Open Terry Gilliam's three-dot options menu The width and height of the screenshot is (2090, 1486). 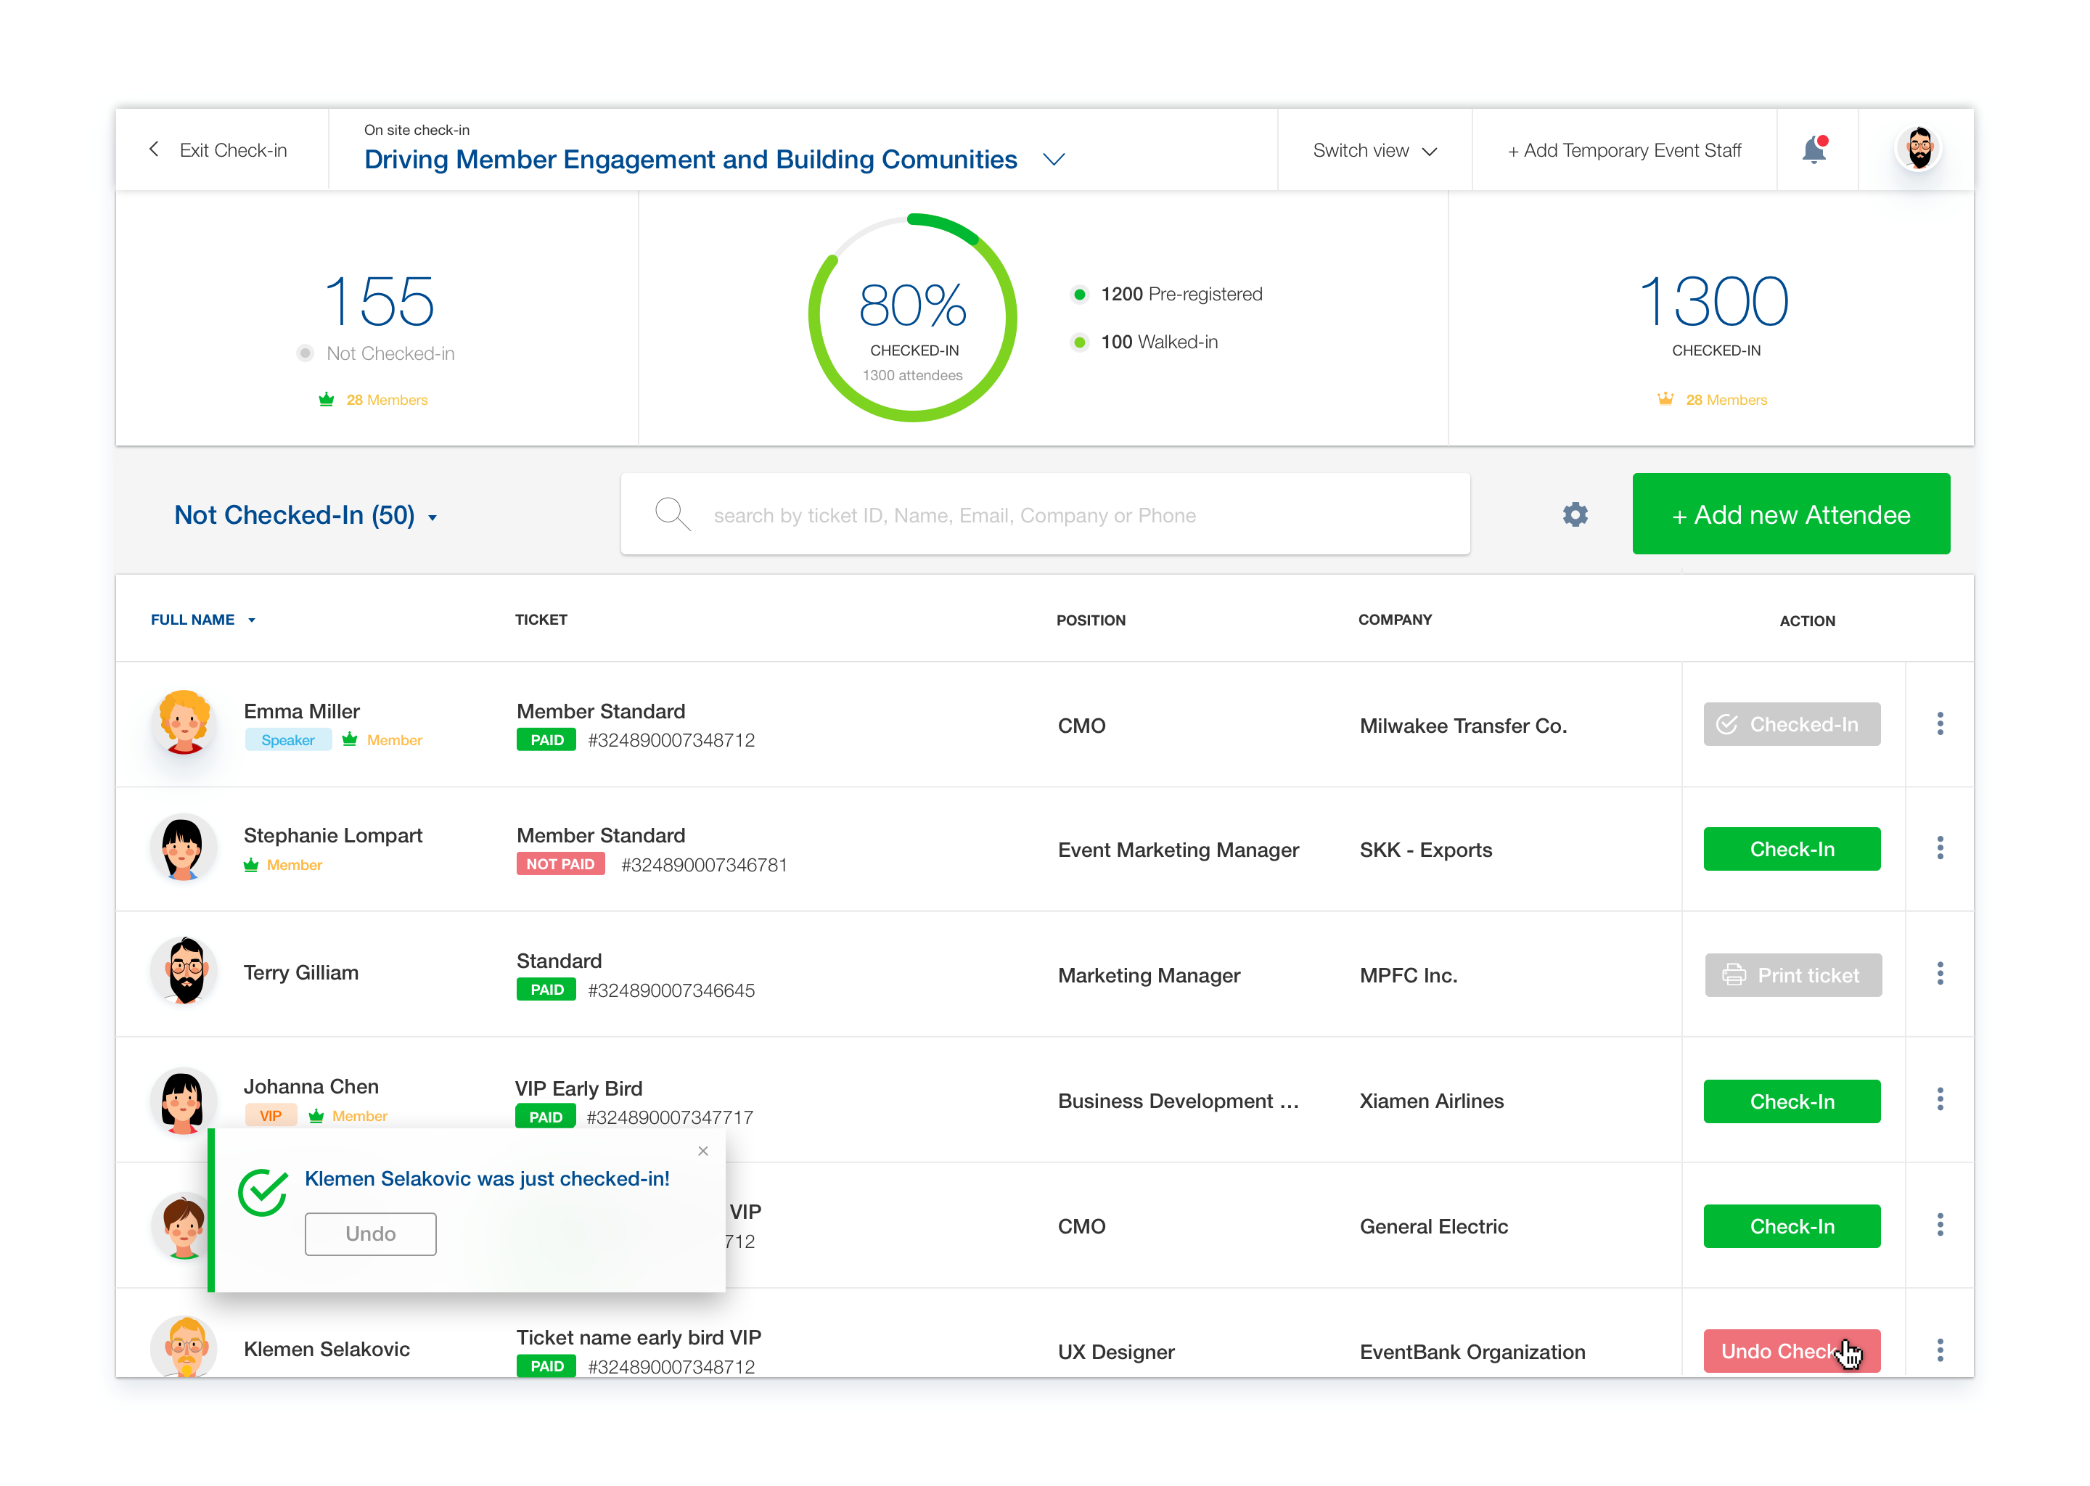(x=1939, y=974)
